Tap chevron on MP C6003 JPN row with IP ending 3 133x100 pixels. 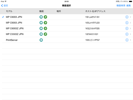[130, 23]
